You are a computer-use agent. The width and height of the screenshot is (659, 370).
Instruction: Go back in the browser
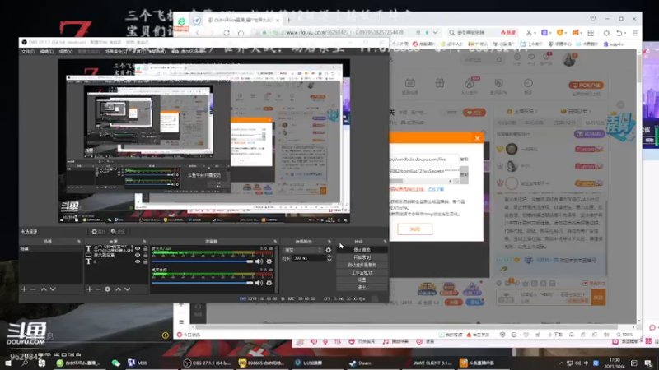tap(197, 33)
